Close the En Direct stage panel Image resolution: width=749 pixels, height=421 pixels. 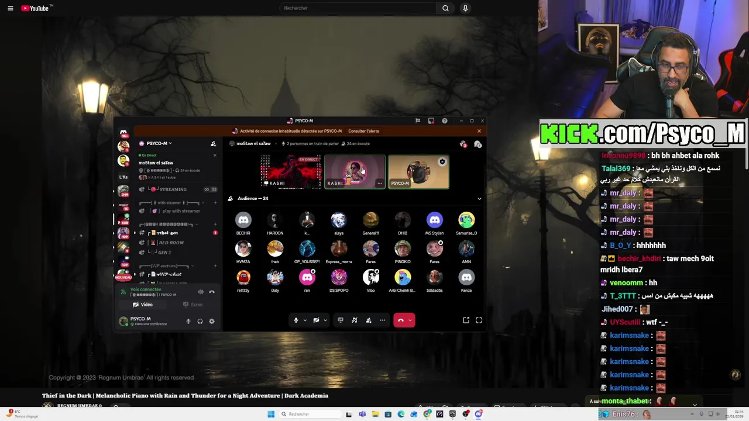pyautogui.click(x=215, y=156)
